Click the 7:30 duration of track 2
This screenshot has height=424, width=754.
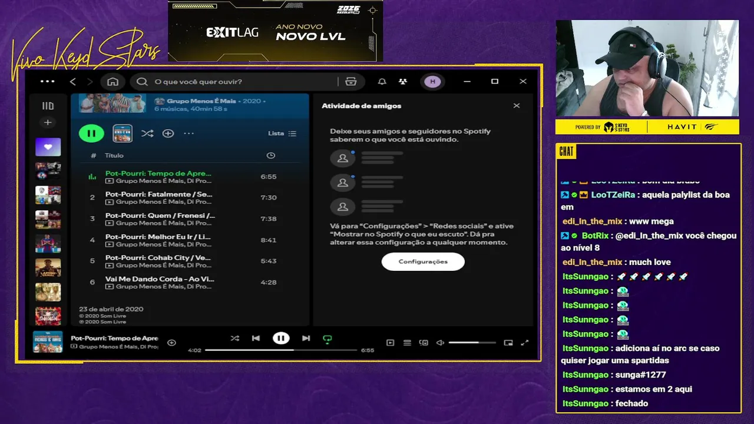(269, 198)
